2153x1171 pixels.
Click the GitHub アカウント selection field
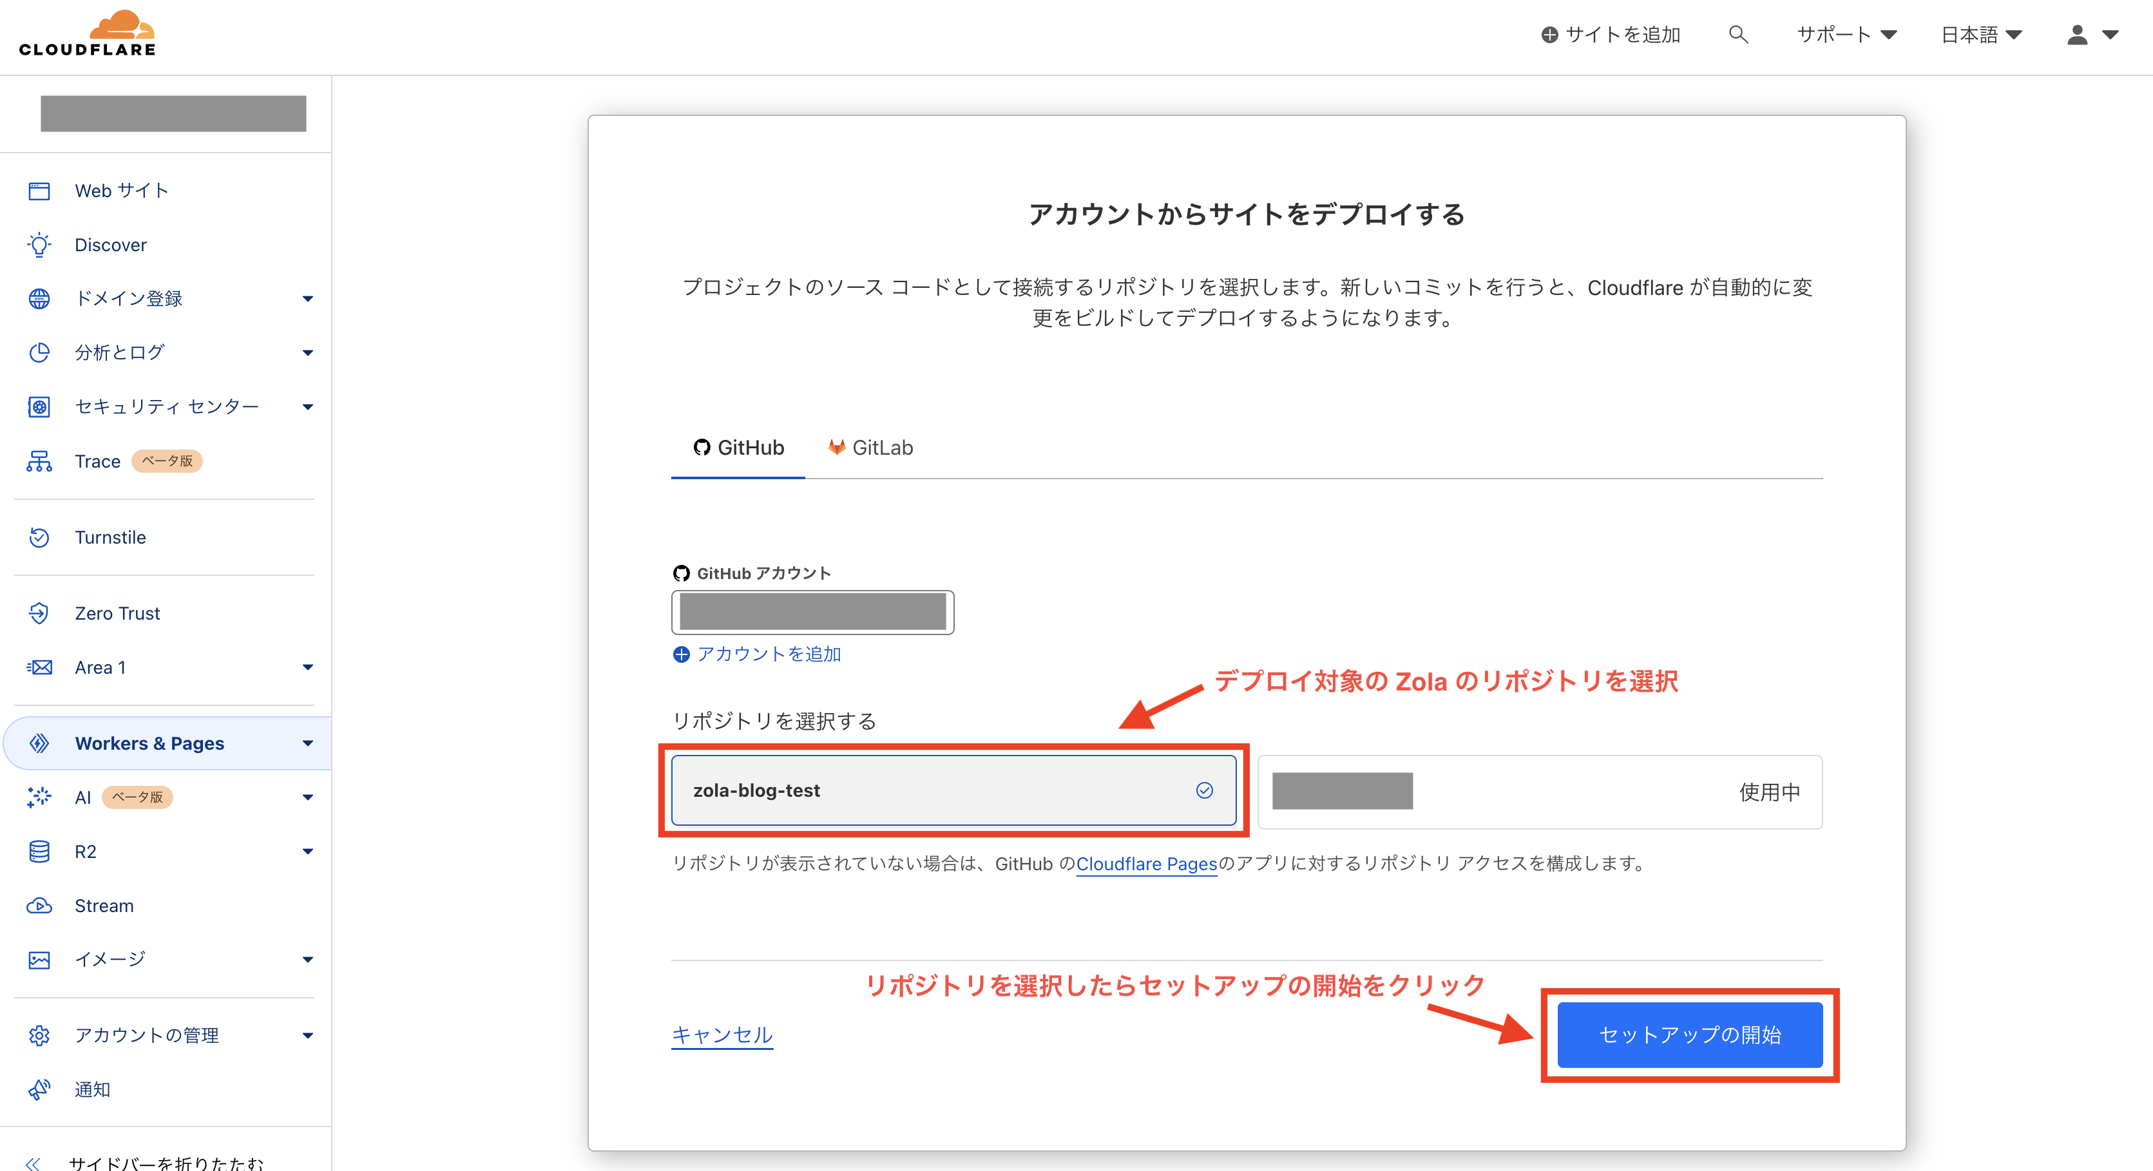click(x=812, y=613)
